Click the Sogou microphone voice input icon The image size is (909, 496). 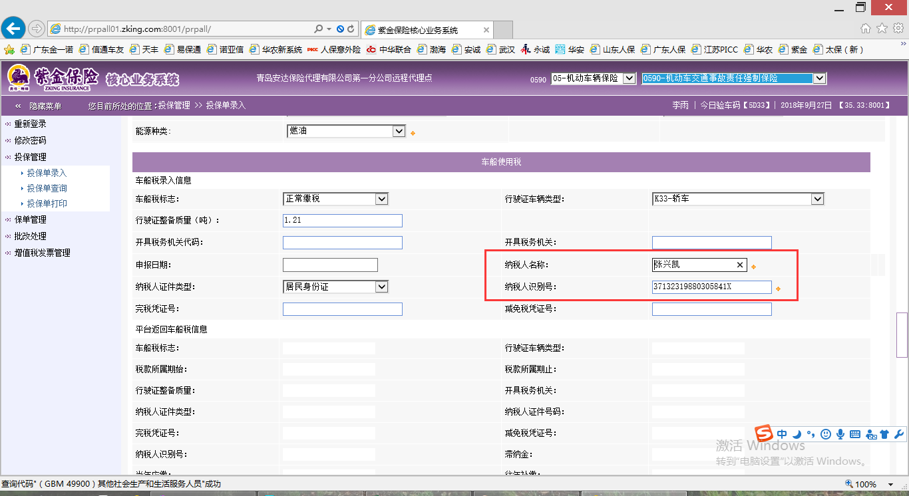(840, 434)
